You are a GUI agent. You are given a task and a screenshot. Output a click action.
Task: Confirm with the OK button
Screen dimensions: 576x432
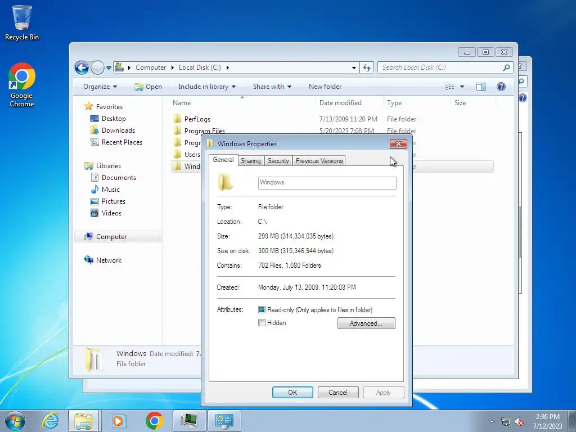click(x=292, y=392)
